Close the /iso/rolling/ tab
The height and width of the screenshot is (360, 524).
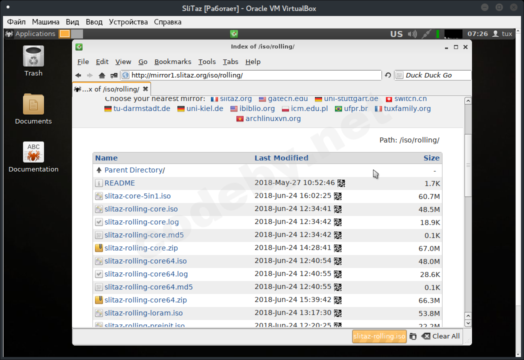coord(145,89)
